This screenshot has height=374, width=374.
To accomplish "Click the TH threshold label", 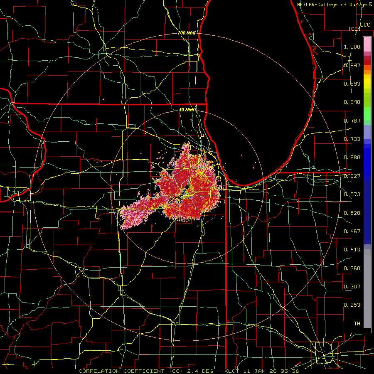I will click(357, 324).
